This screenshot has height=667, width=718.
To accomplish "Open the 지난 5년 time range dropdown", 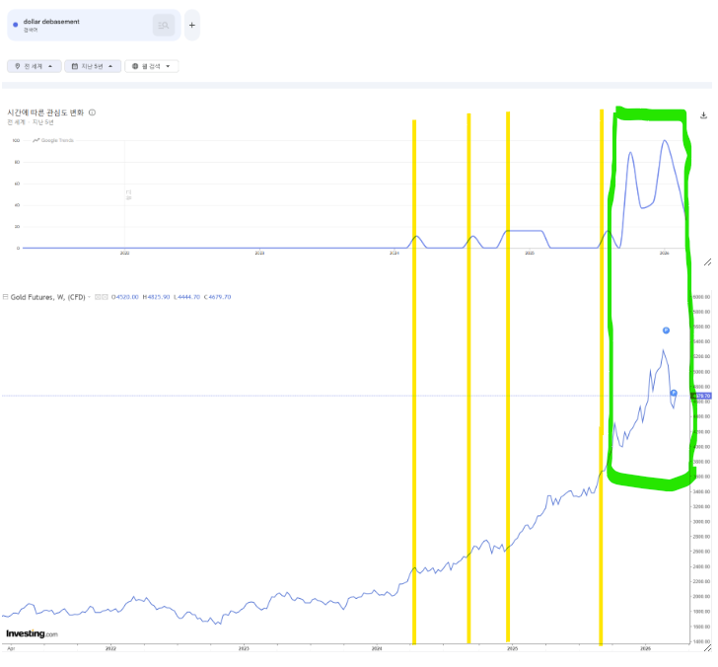I will tap(92, 66).
